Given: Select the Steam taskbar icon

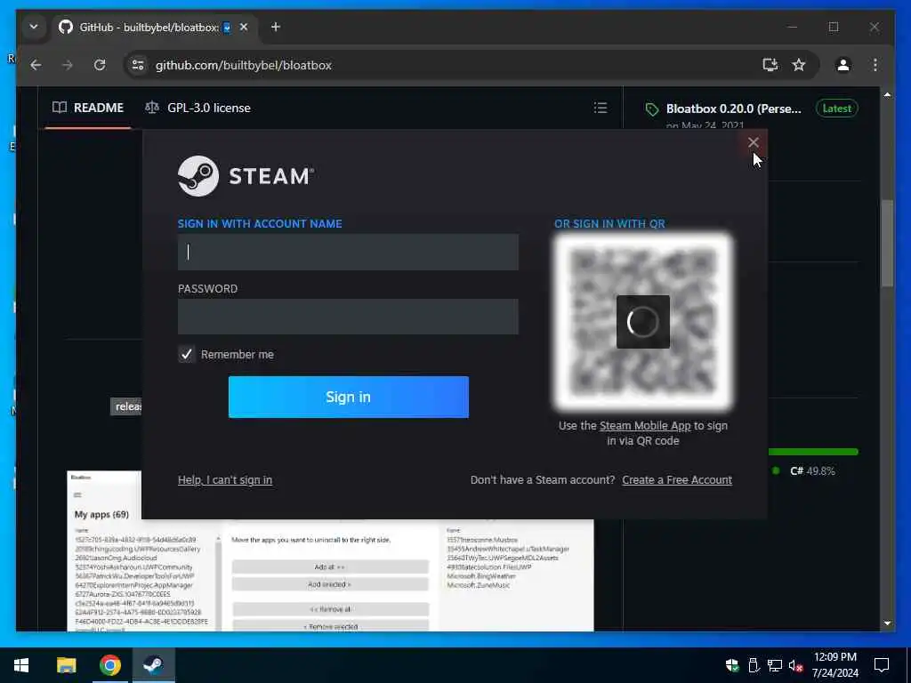Looking at the screenshot, I should click(153, 665).
